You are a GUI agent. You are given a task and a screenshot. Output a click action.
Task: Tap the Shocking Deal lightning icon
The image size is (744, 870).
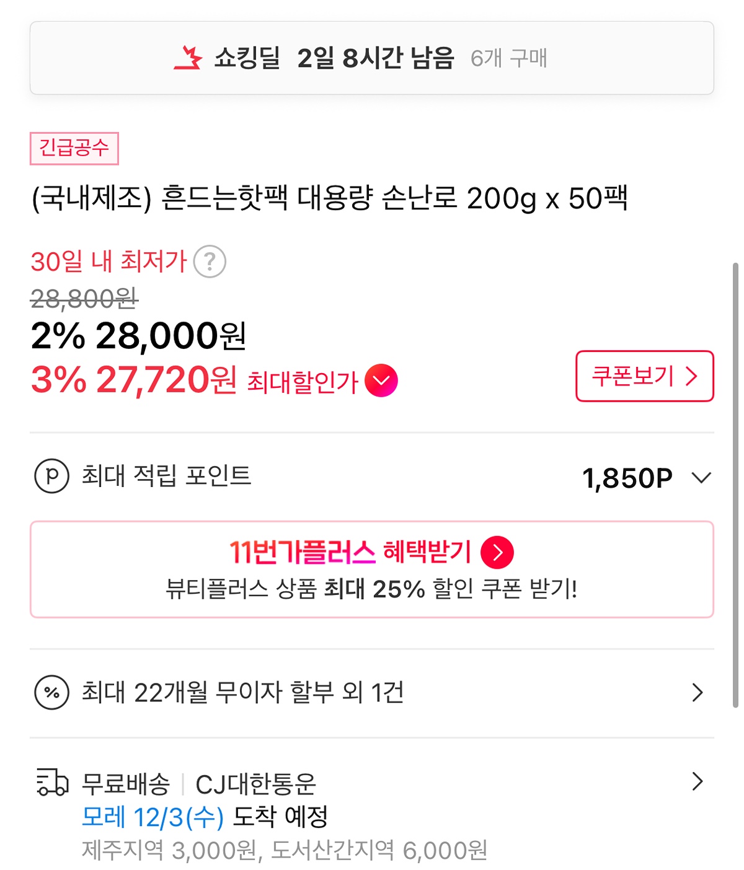click(x=188, y=58)
